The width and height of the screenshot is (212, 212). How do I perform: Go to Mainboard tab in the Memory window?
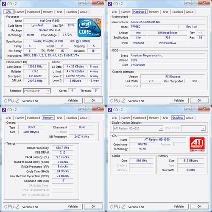(x=33, y=118)
